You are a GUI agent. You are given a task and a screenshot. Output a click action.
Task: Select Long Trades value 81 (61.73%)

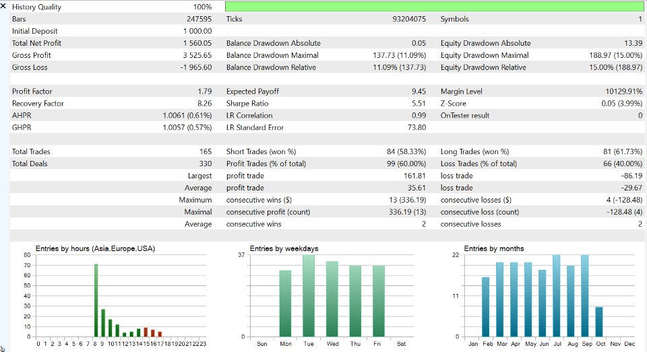[x=623, y=151]
